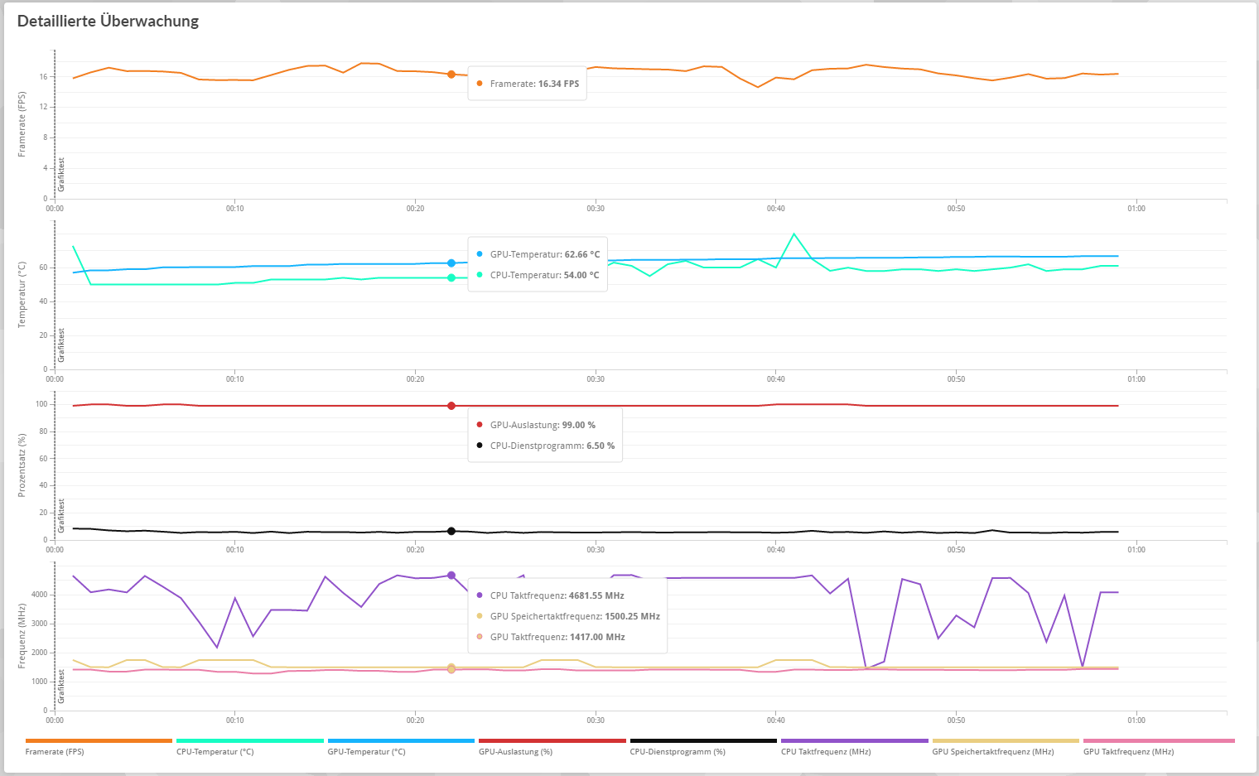This screenshot has width=1259, height=776.
Task: Click the green CPU-Temperatur data point marker
Action: point(451,277)
